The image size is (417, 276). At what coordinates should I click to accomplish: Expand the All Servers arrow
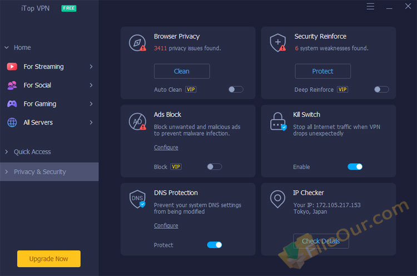point(91,122)
